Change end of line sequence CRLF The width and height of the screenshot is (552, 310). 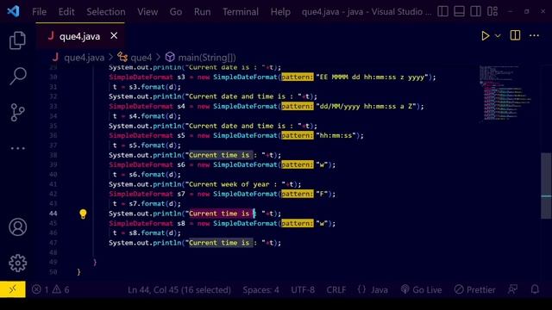pos(336,289)
